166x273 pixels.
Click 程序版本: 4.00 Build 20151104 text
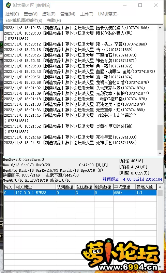132,179
